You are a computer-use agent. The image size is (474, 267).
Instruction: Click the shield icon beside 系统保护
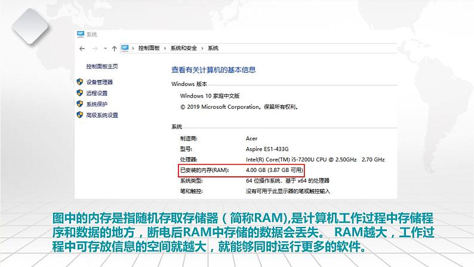tap(80, 104)
